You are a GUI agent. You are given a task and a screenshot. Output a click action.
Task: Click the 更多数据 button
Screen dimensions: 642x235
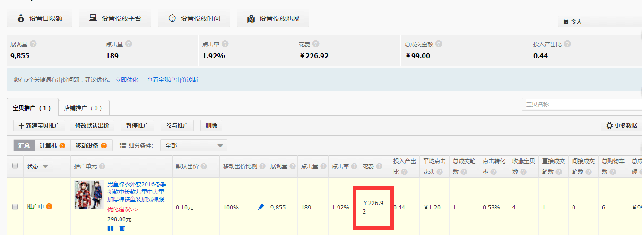point(621,126)
